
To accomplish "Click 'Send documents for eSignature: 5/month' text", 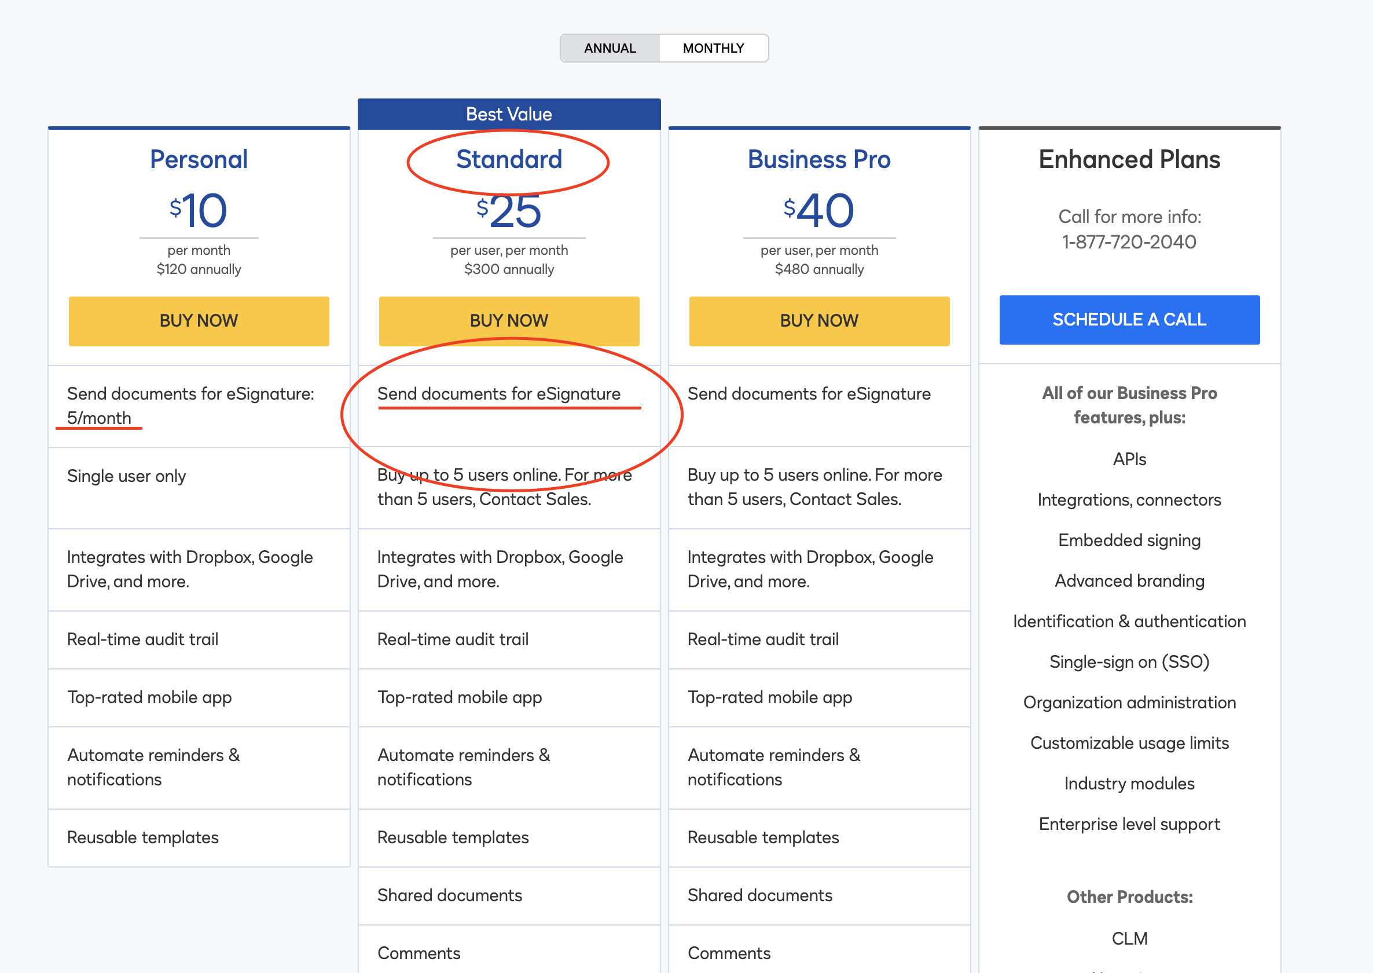I will coord(190,405).
